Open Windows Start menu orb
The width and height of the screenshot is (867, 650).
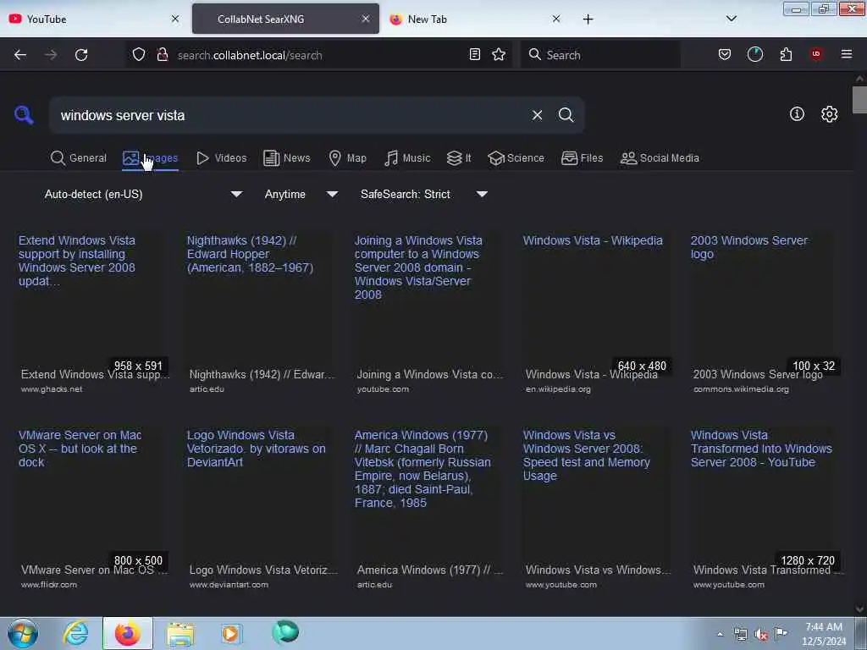(x=23, y=633)
